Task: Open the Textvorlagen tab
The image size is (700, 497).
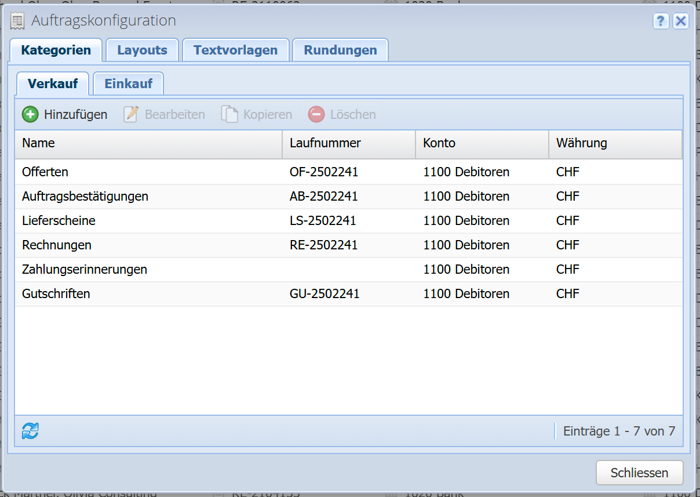Action: (x=235, y=50)
